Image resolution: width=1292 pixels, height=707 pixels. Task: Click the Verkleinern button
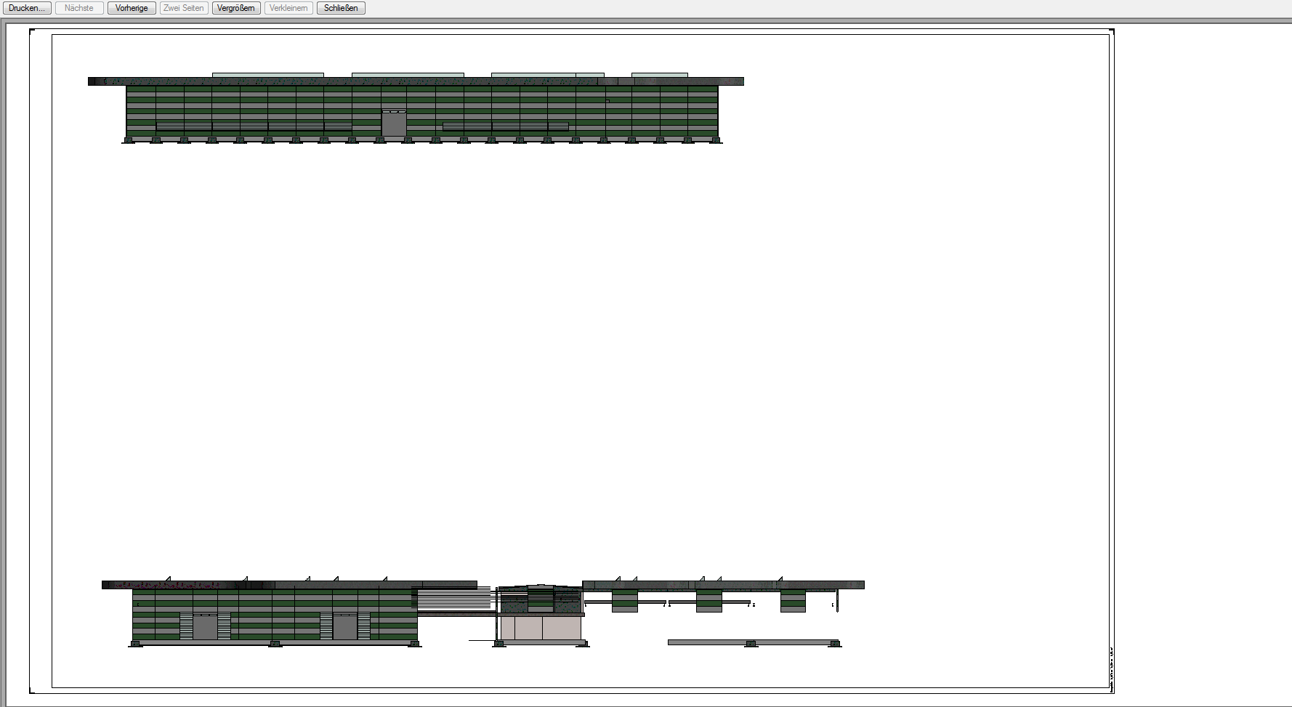(x=288, y=8)
